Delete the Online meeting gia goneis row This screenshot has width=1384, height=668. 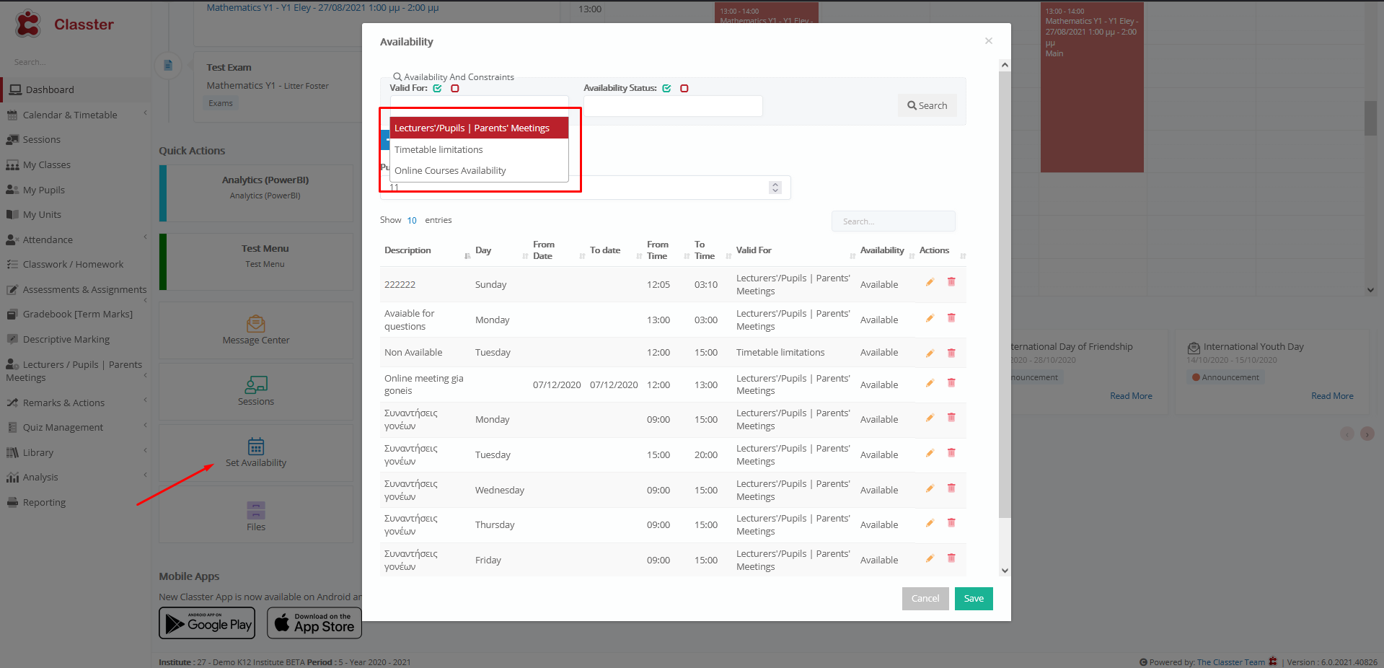pos(951,383)
